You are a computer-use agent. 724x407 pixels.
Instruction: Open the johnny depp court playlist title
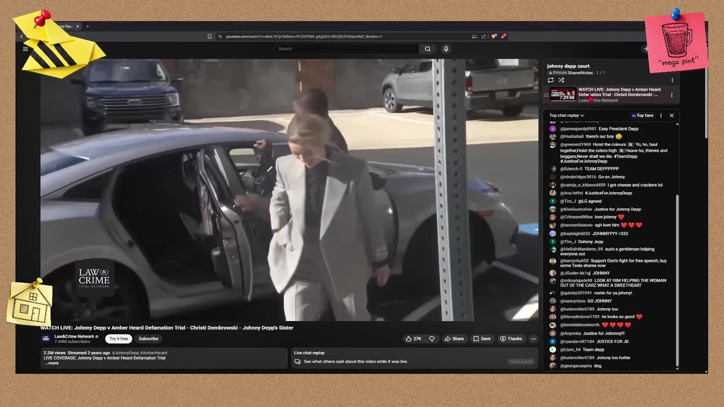(568, 66)
